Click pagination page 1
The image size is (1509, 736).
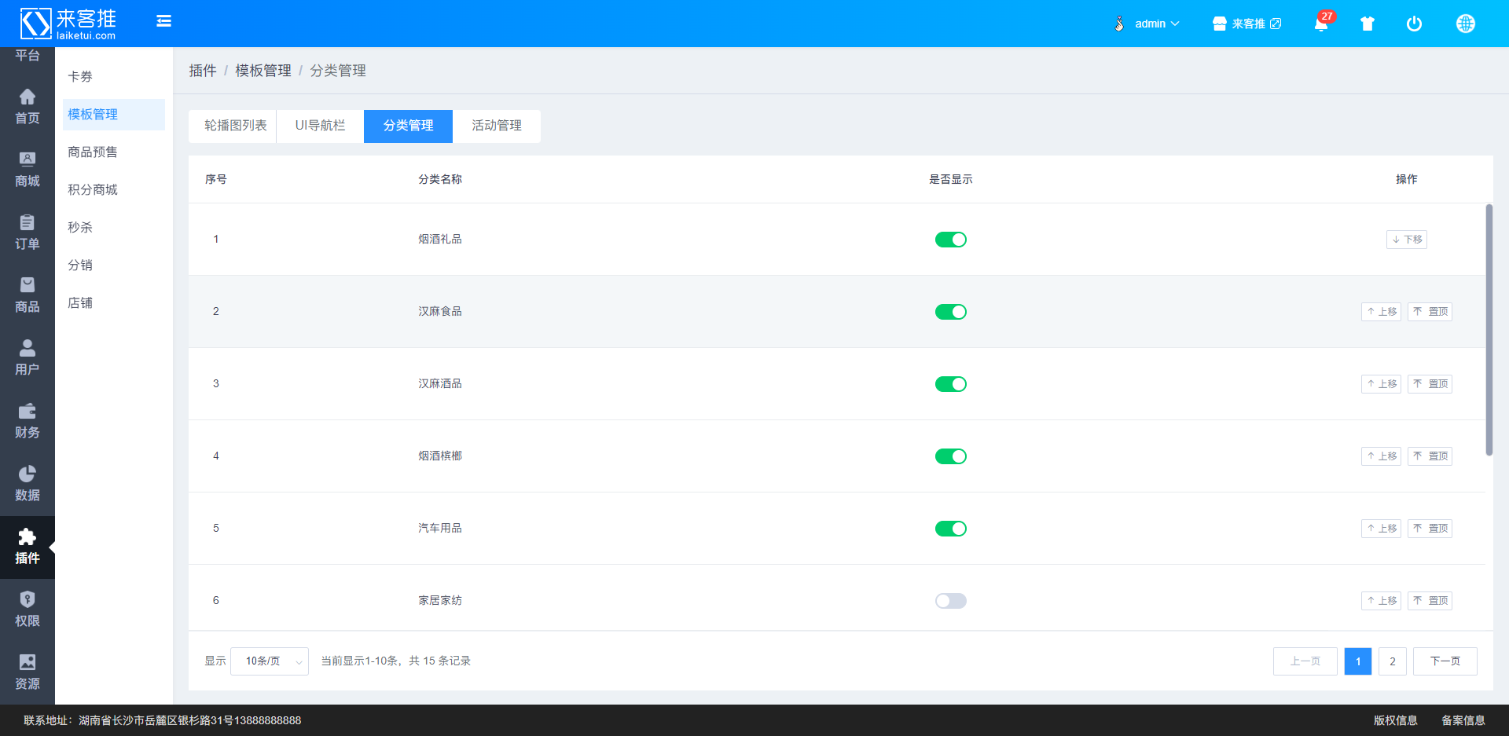tap(1357, 661)
